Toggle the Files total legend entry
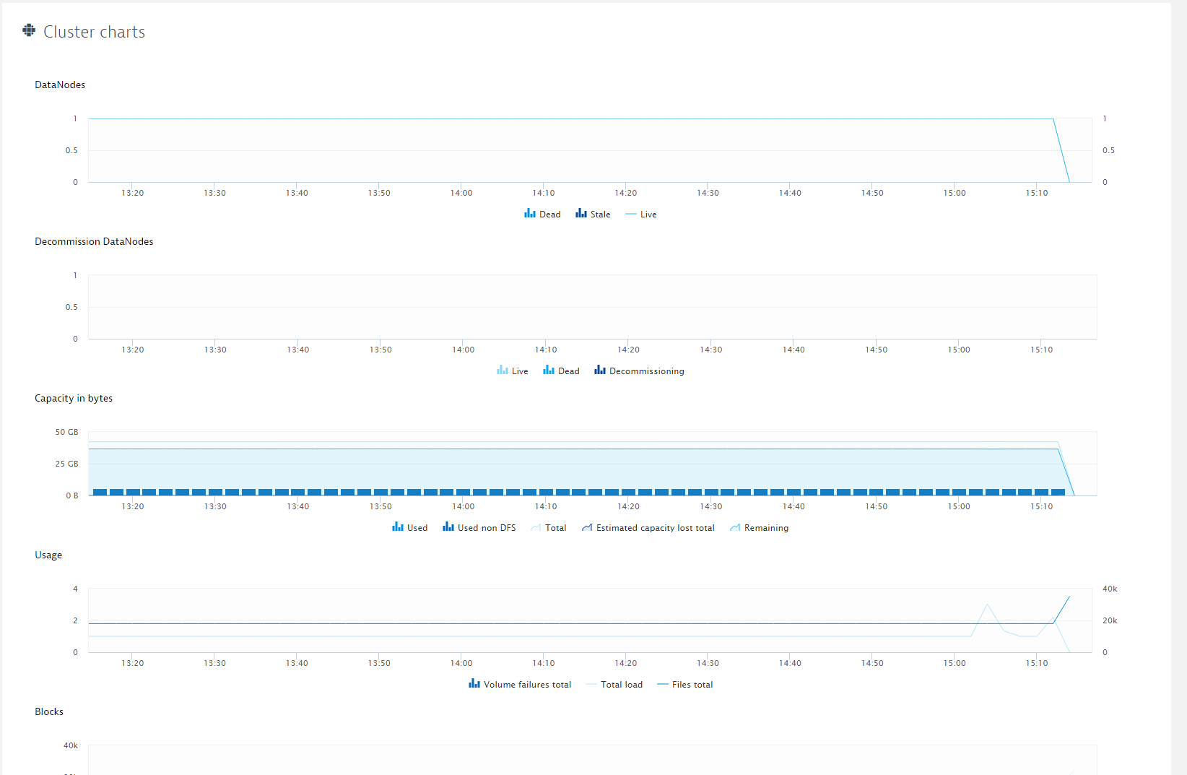 click(684, 685)
